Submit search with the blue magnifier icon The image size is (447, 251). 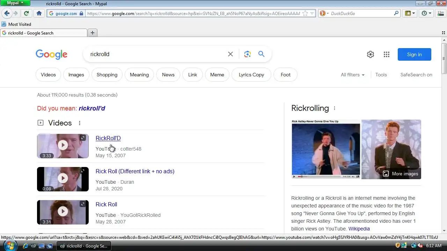(261, 54)
